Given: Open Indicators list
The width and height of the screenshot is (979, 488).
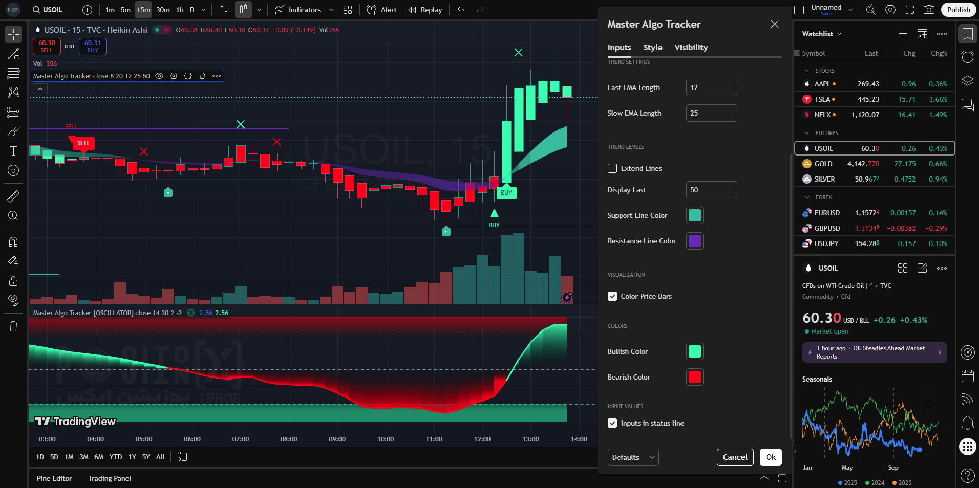Looking at the screenshot, I should point(298,10).
